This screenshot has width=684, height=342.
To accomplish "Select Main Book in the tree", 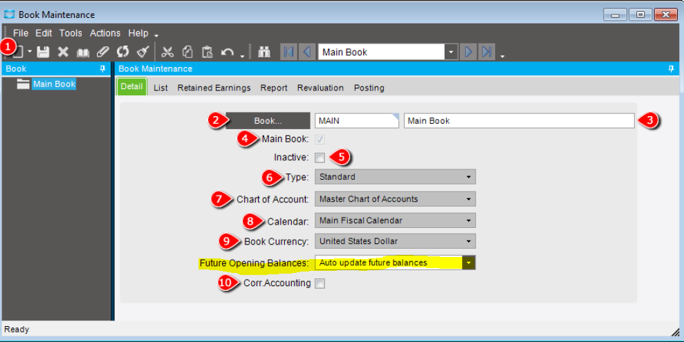I will point(54,84).
